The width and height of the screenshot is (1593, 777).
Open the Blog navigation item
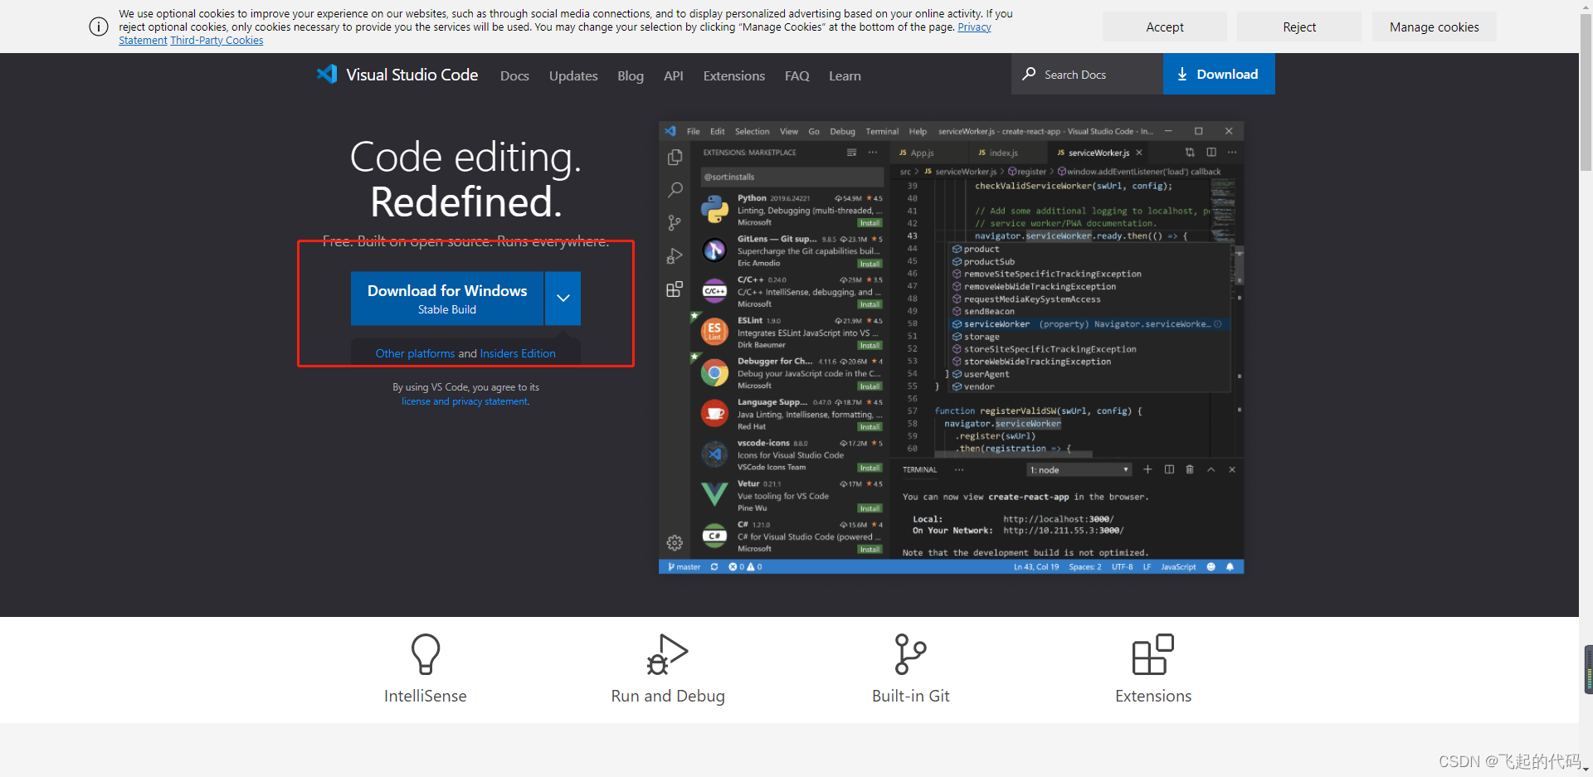point(631,75)
